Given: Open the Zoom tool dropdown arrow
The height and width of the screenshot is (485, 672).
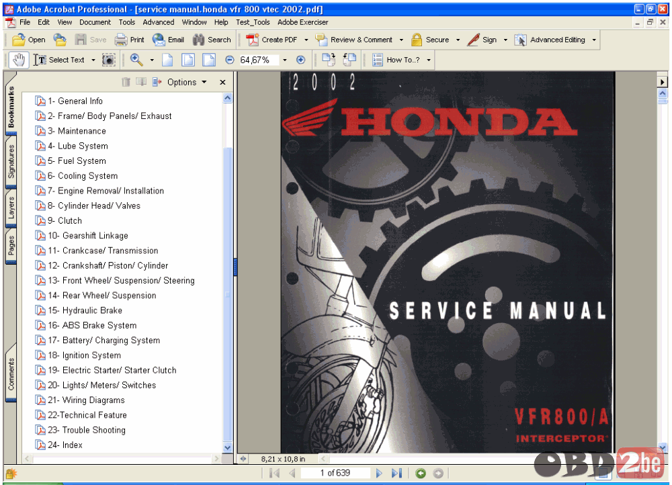Looking at the screenshot, I should 152,60.
